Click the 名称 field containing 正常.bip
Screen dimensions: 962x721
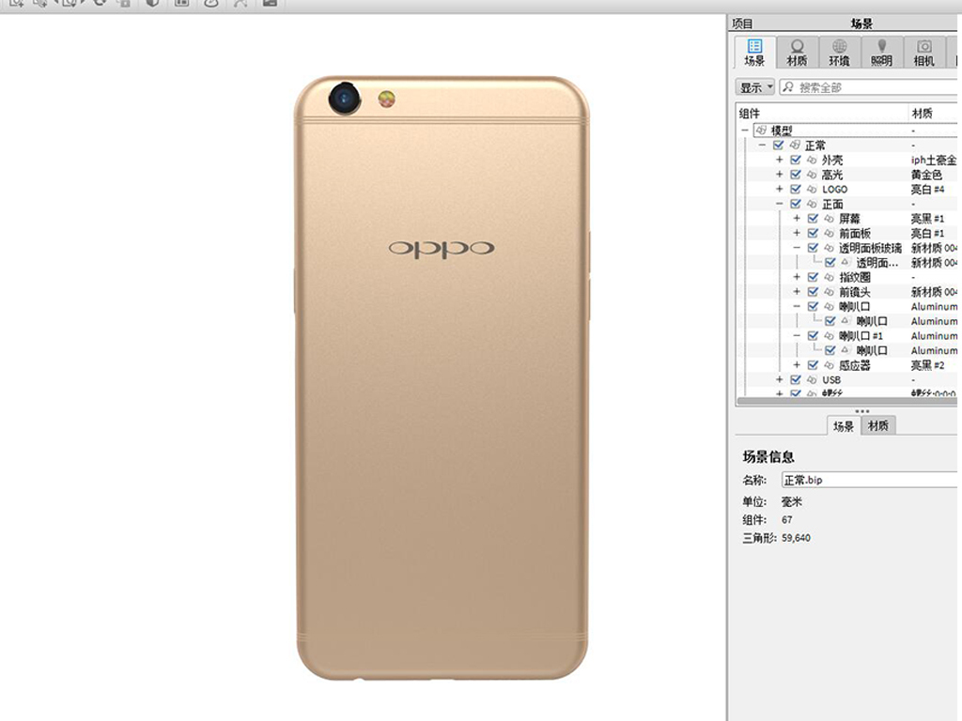pyautogui.click(x=869, y=480)
